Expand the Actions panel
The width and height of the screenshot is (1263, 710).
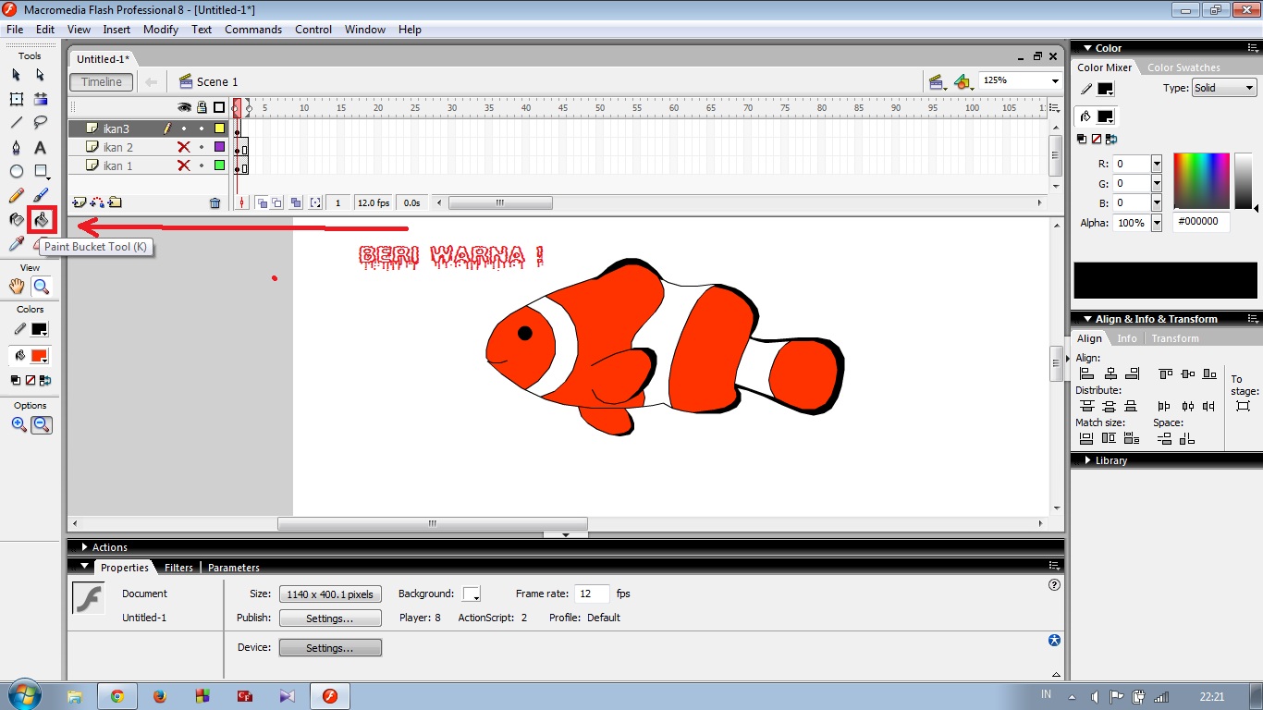point(85,547)
